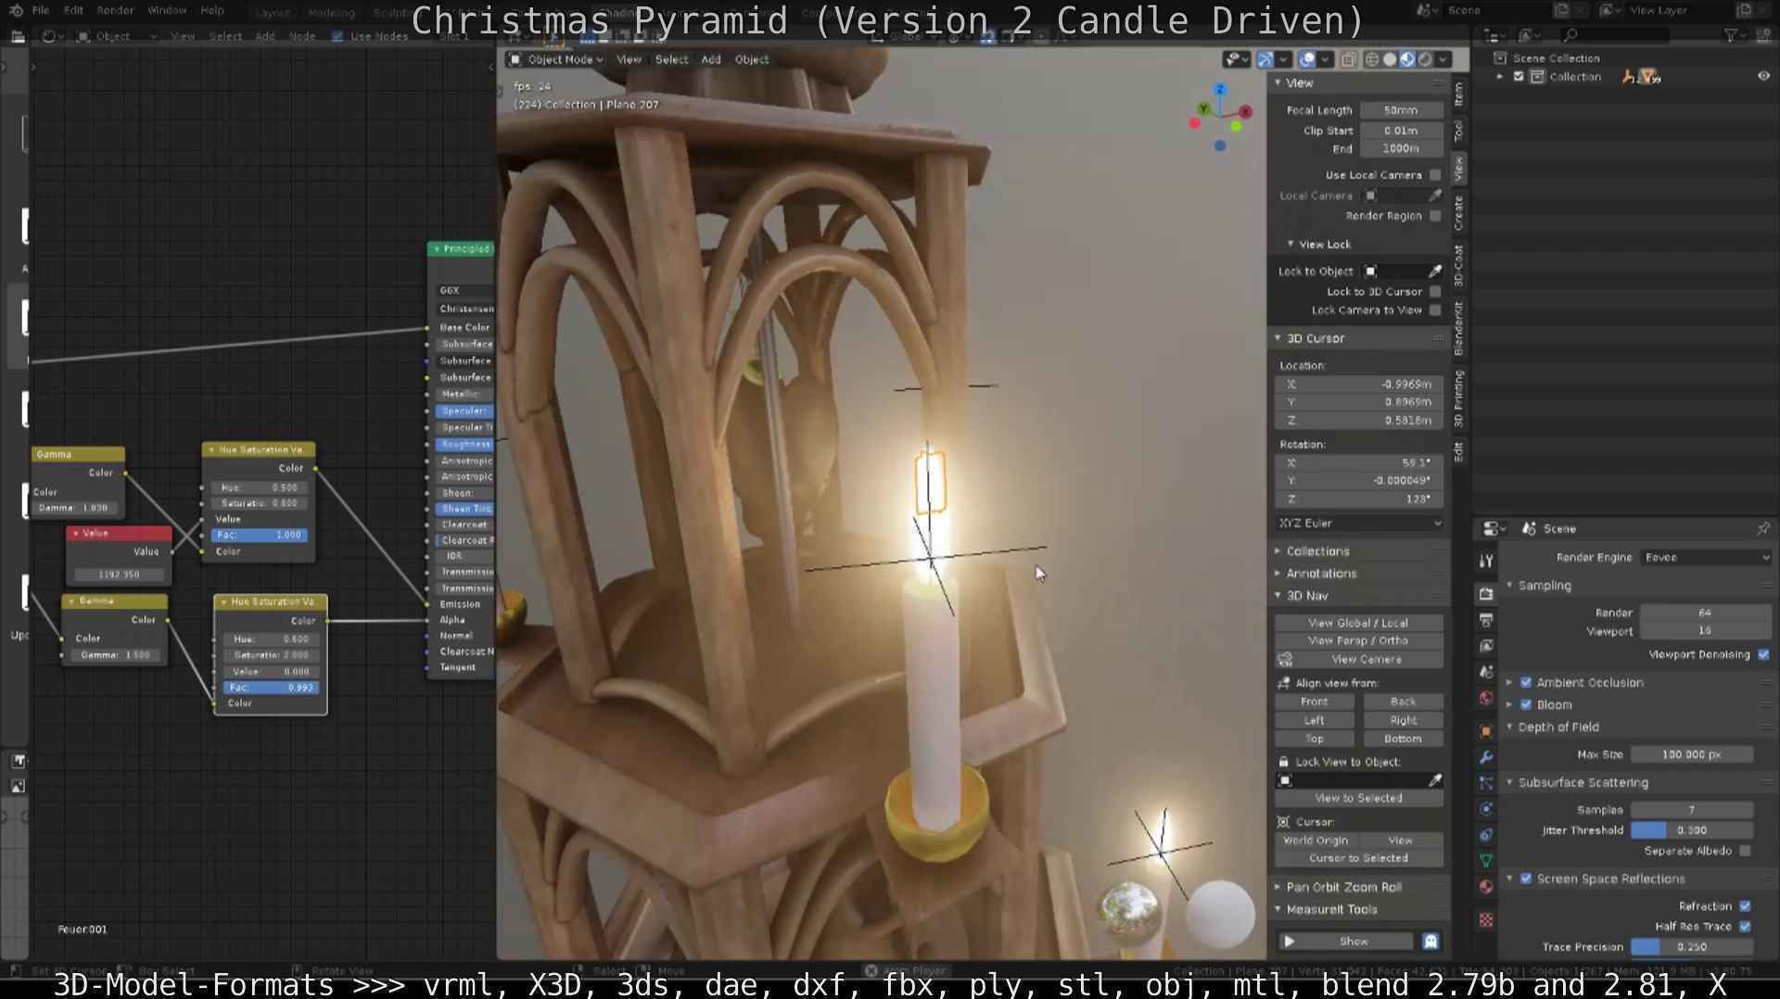Open the Output properties tab icon

pyautogui.click(x=1486, y=620)
